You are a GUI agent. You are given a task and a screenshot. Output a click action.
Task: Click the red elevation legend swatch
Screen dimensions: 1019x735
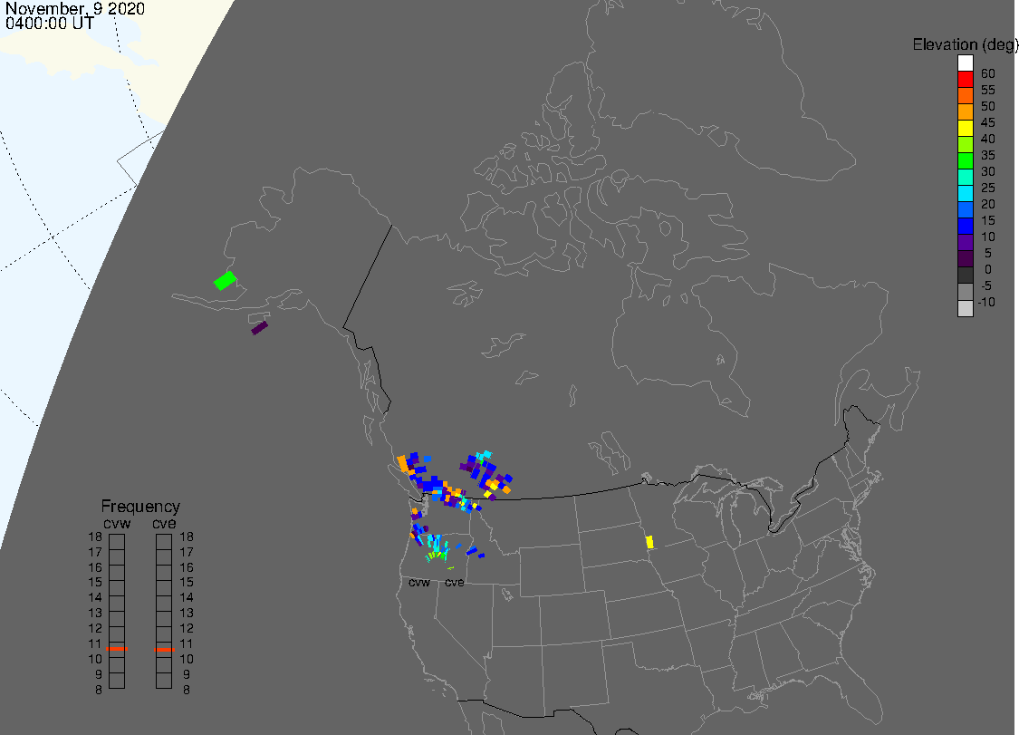click(965, 79)
